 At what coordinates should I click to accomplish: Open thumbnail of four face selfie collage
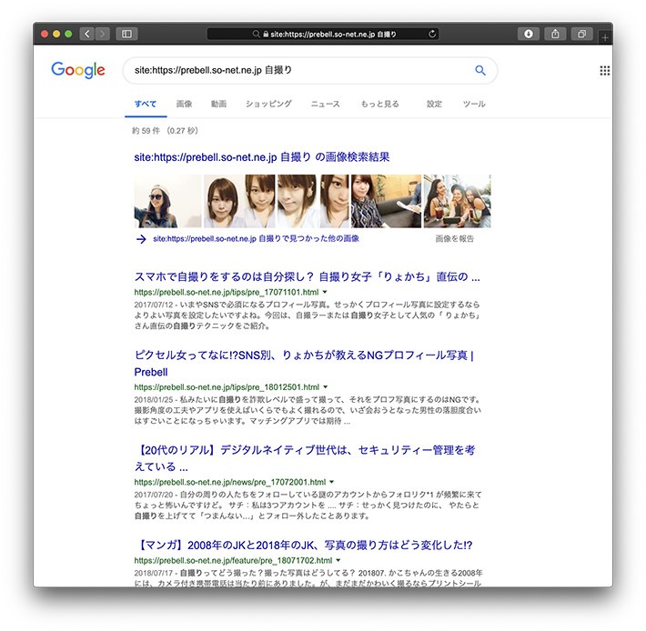276,201
